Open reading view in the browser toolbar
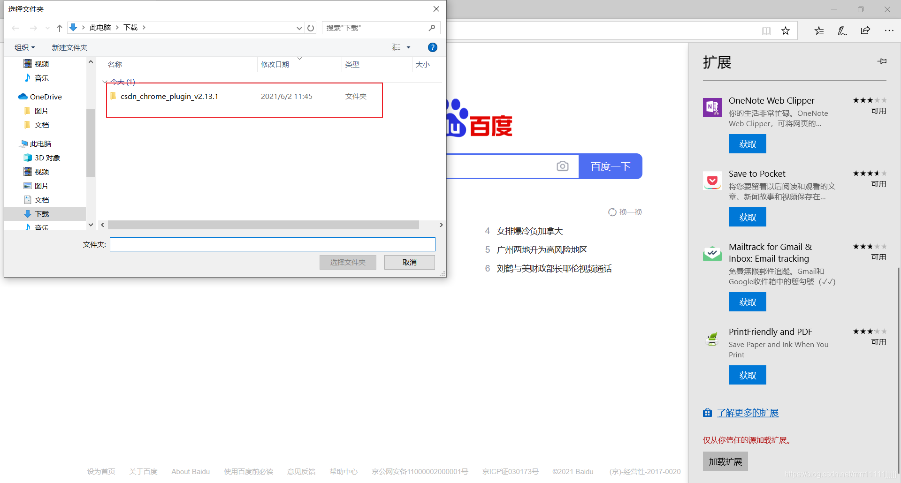This screenshot has height=483, width=901. (x=766, y=30)
